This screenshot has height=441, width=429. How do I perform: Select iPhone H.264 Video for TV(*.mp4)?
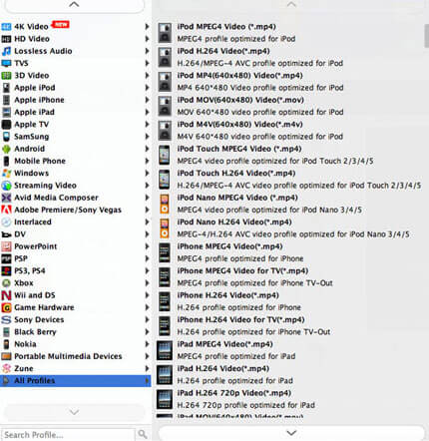click(x=289, y=326)
